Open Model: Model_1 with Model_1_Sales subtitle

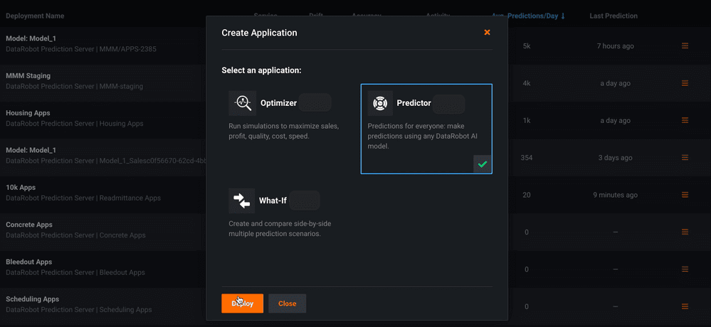point(31,150)
